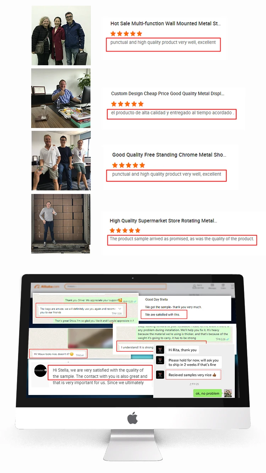Expand the chevron on 'The bags are amaze' message
Viewport: 266px width, 473px height.
coord(120,309)
